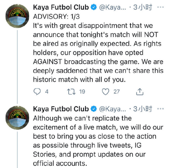Open the more options menu on the second tweet
171x168 pixels.
pyautogui.click(x=161, y=109)
